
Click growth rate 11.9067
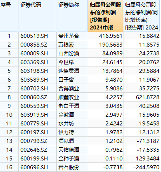tap(149, 80)
